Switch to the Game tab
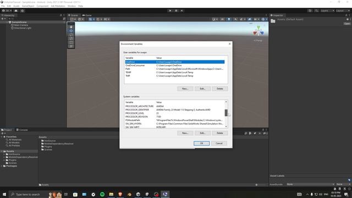 click(x=87, y=15)
